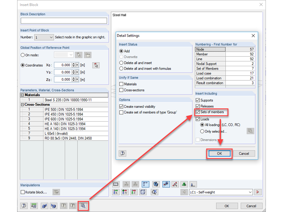The height and width of the screenshot is (212, 283).
Task: Click grayed rotate block settings icon
Action: coord(56,192)
